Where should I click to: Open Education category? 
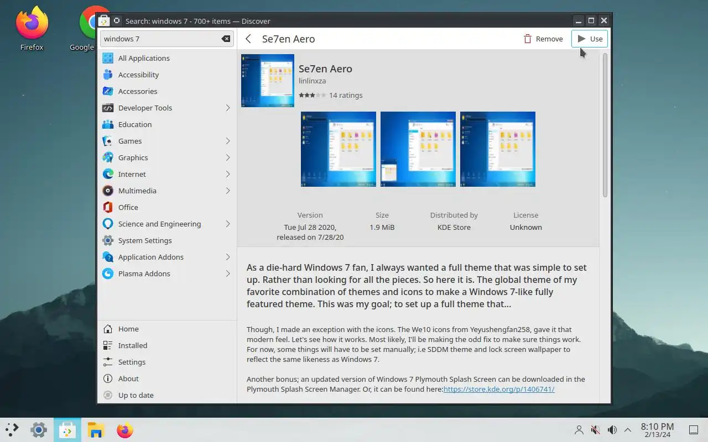pyautogui.click(x=166, y=124)
